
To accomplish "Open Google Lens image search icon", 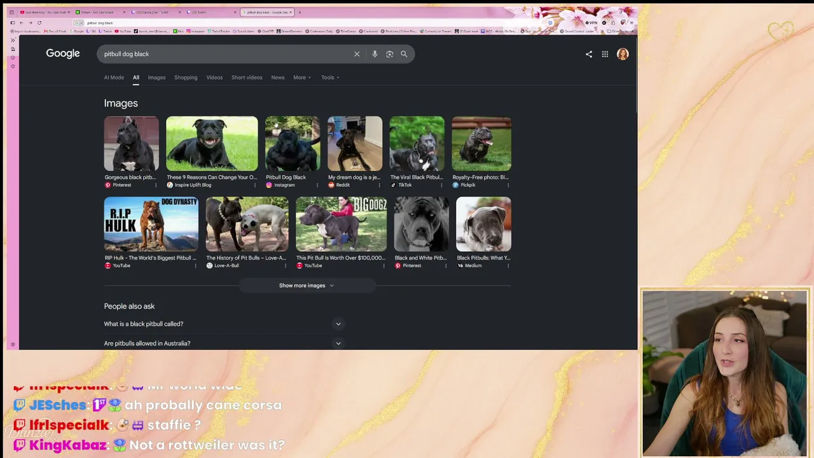I will (389, 54).
